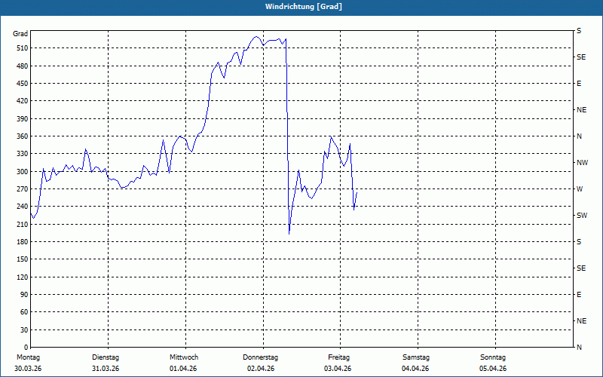Click the '150' axis value
Screen dimensions: 603x377
coord(23,259)
